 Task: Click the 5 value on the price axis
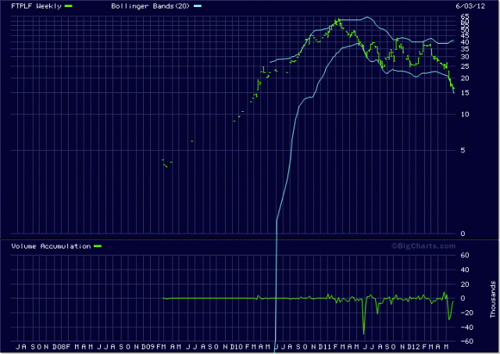pos(462,150)
